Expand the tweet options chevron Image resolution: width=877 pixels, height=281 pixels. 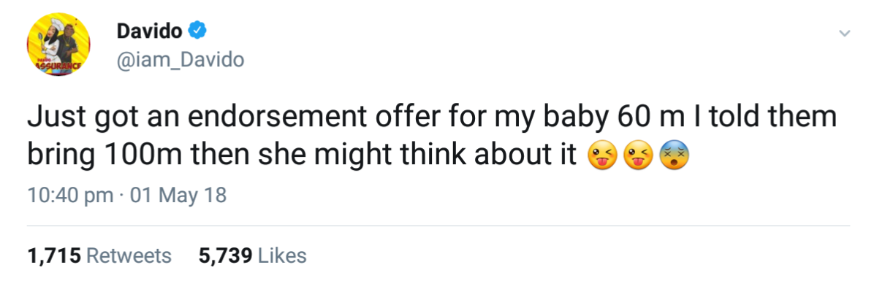pos(844,34)
